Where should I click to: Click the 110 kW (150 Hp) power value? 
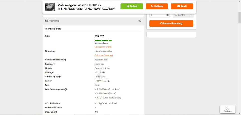click(x=102, y=81)
